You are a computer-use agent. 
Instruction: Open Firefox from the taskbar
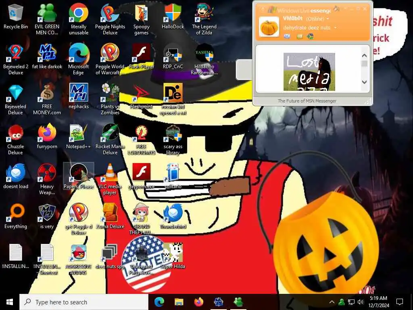point(199,302)
